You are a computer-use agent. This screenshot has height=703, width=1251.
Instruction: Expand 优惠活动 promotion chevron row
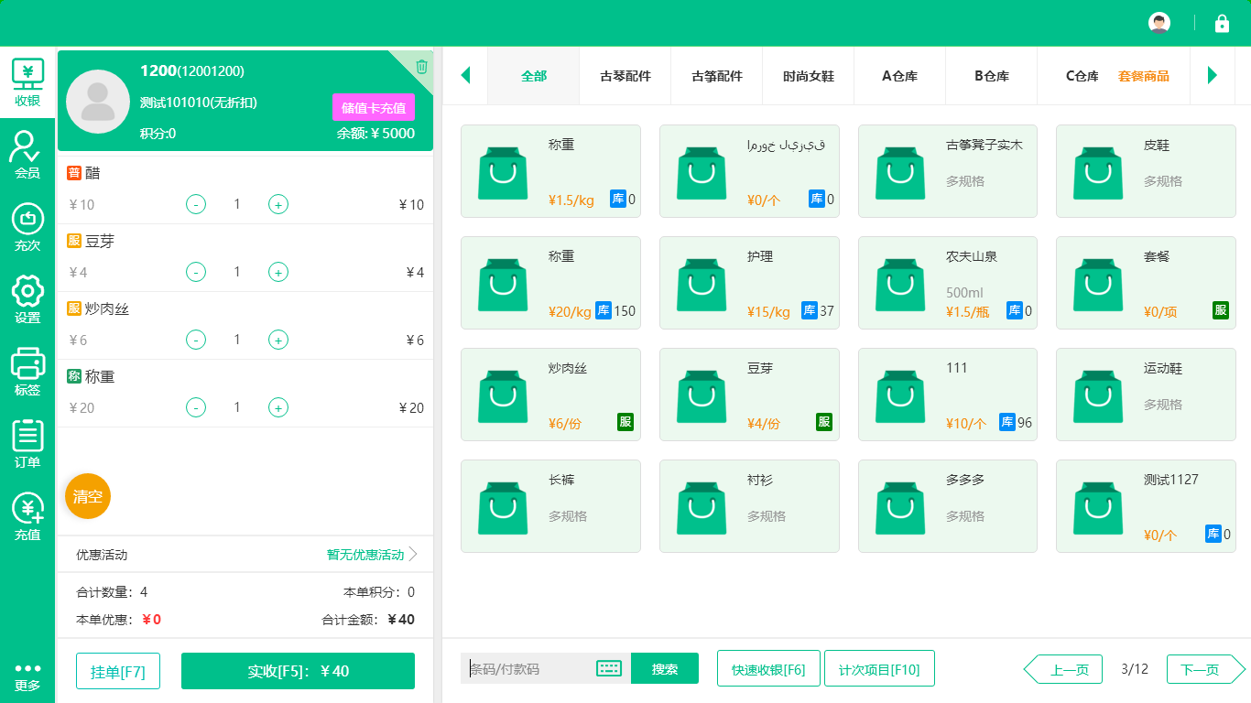coord(413,555)
